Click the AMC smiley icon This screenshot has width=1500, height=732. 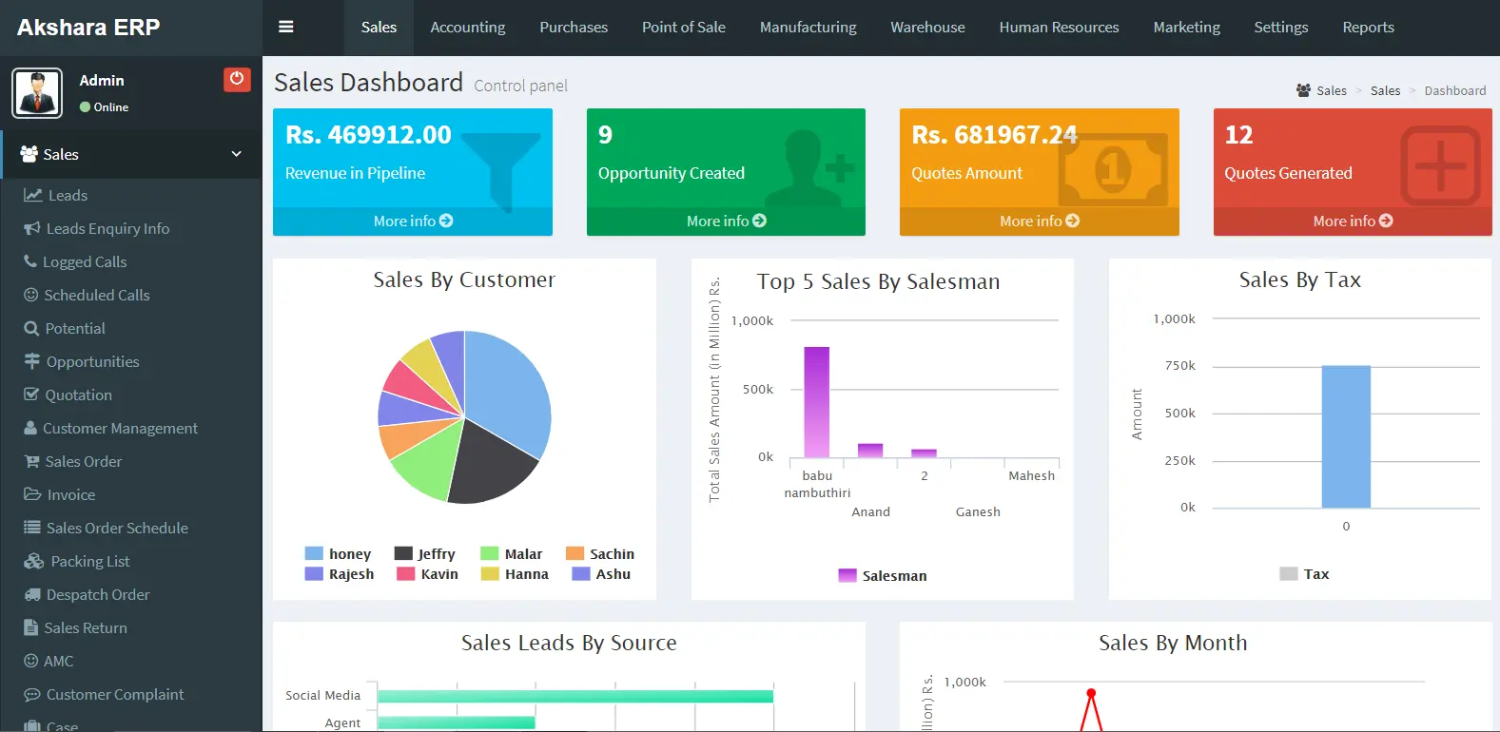click(x=31, y=661)
